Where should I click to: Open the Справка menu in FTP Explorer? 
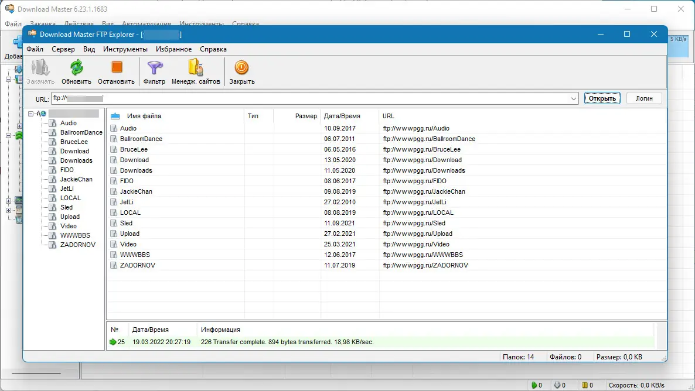213,49
